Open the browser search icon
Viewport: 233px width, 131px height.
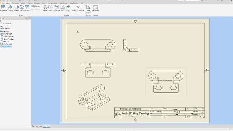click(x=27, y=18)
